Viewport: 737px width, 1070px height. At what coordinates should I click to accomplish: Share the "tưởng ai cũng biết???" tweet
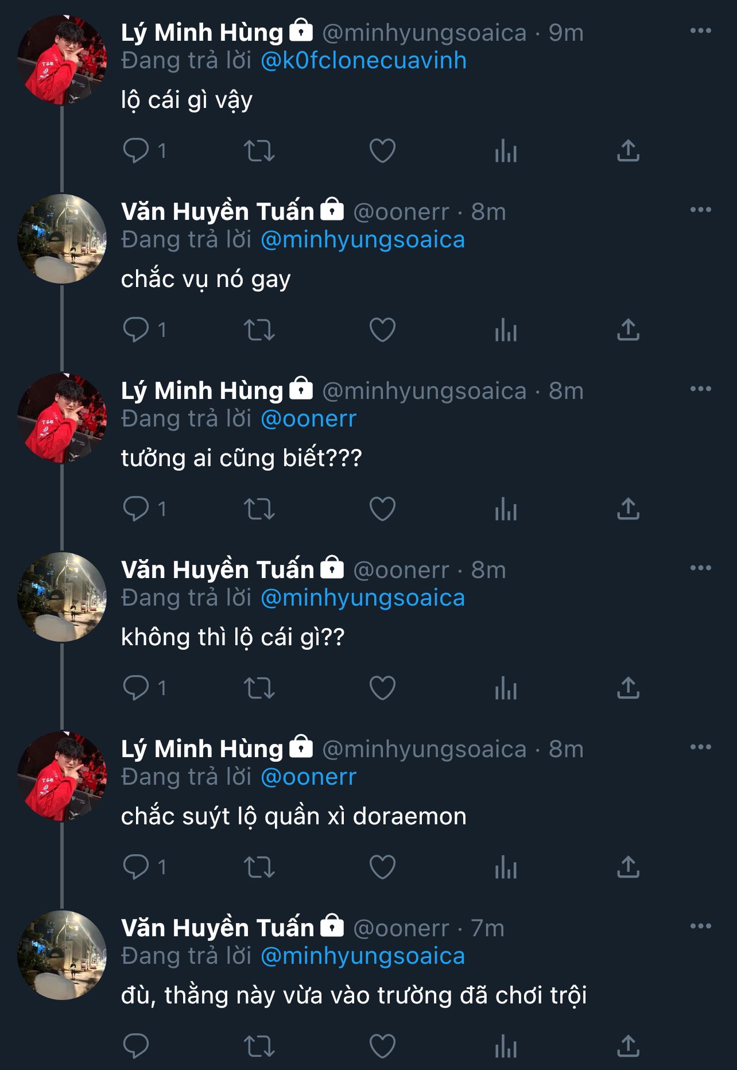tap(628, 509)
